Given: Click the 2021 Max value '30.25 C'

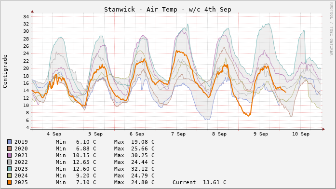Looking at the screenshot, I should [x=143, y=155].
